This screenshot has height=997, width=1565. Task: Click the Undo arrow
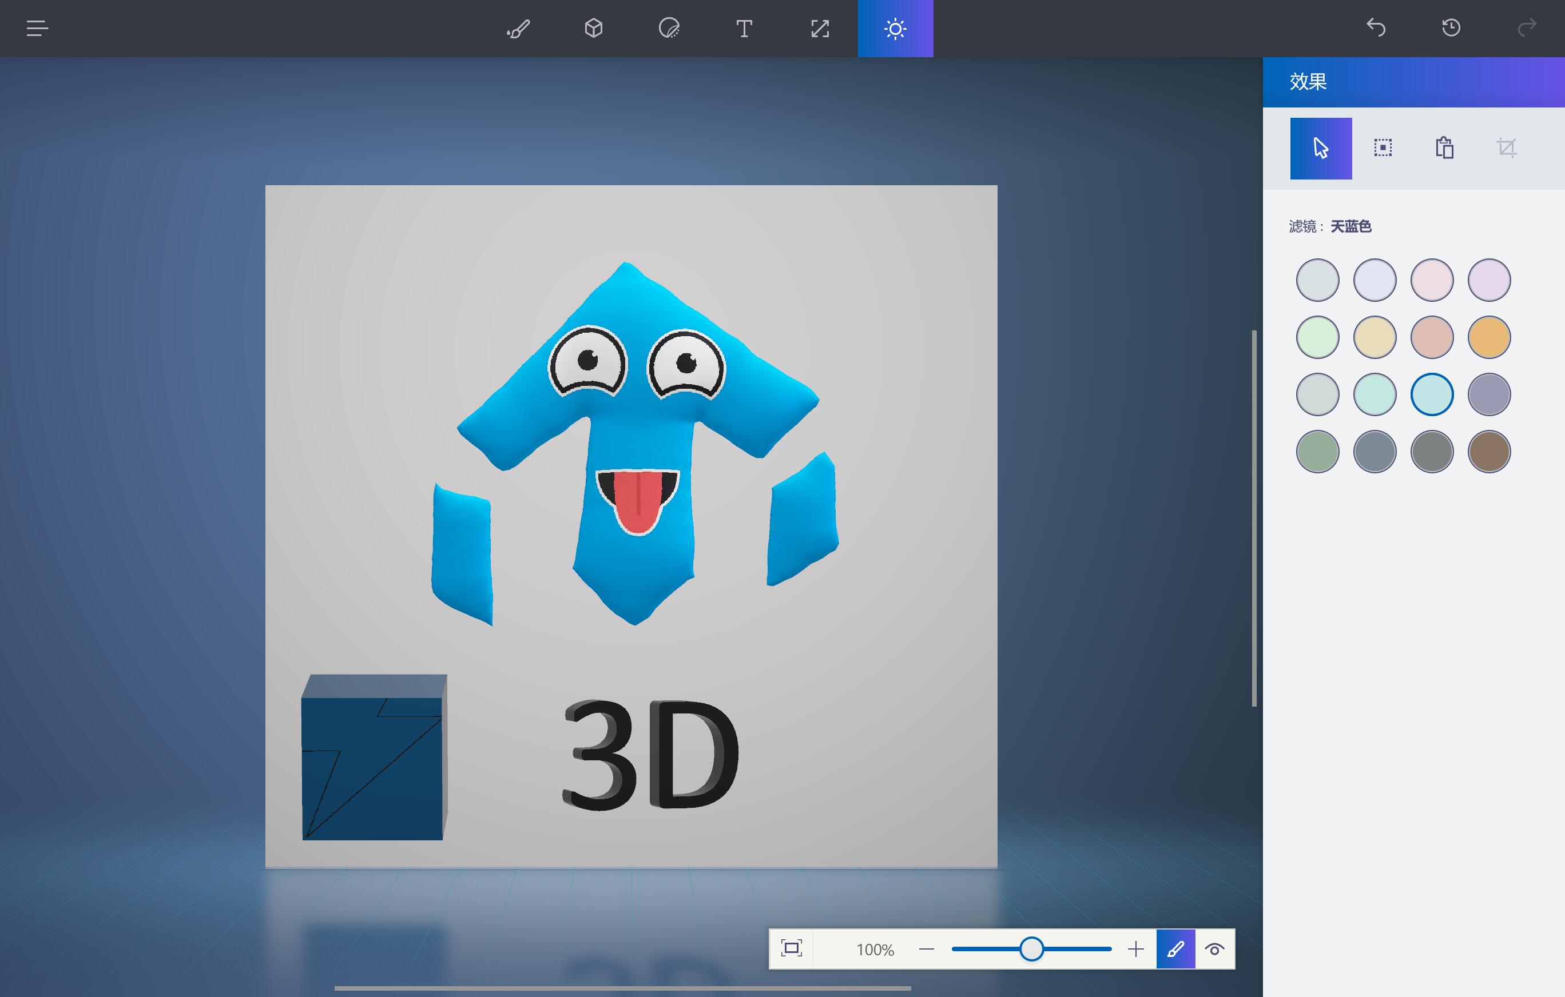(1376, 28)
